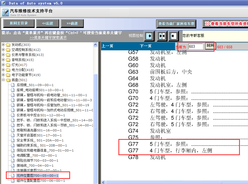The image size is (248, 184).
Task: Click the 跳转 jump button
Action: pyautogui.click(x=210, y=46)
